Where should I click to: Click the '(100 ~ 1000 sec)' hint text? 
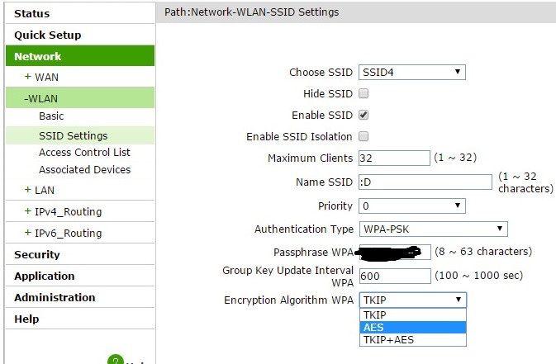(478, 276)
